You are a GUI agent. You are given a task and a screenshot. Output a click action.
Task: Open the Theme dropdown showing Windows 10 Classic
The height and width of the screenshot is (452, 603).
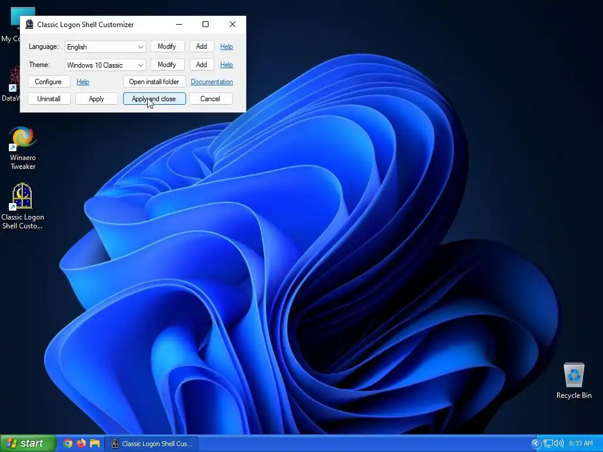(x=105, y=65)
